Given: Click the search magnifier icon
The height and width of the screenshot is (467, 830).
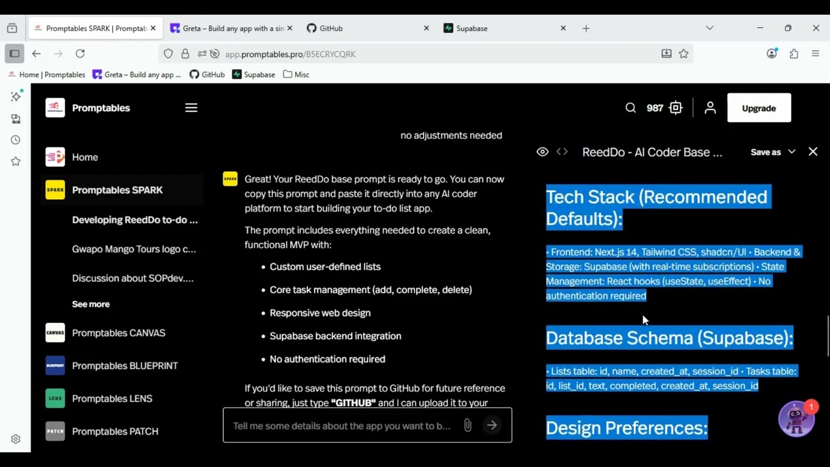Looking at the screenshot, I should click(630, 108).
